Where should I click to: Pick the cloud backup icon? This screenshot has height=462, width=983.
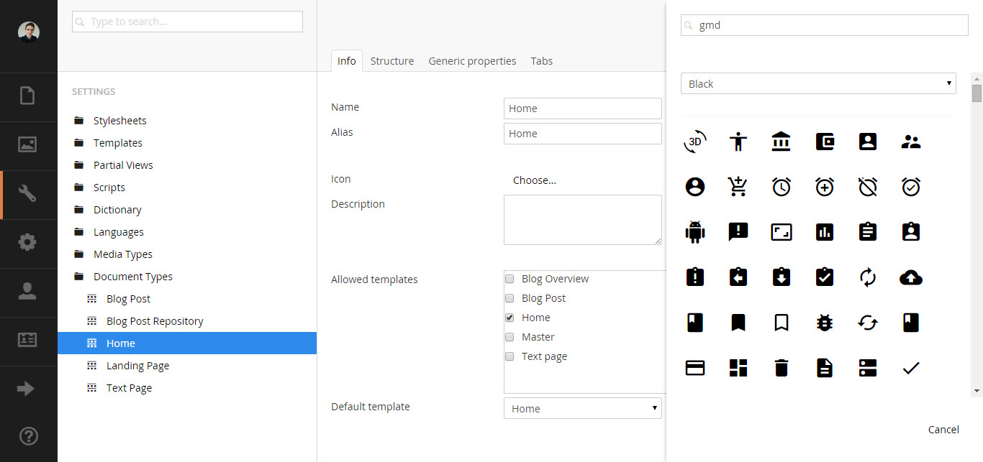910,277
